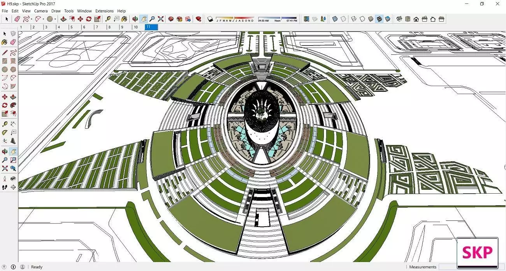The width and height of the screenshot is (506, 271).
Task: Expand the Freehand line tool dropdown arrow
Action: 32,19
